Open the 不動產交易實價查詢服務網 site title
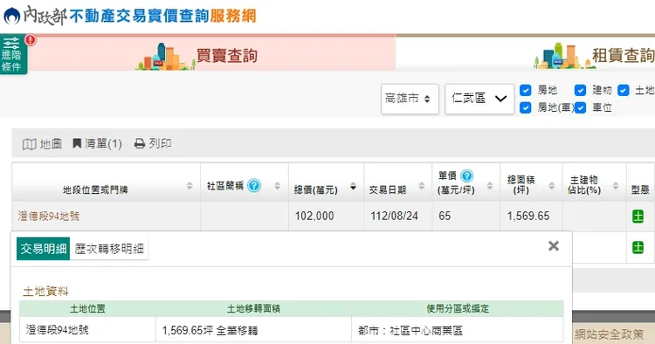This screenshot has height=344, width=655. click(162, 16)
